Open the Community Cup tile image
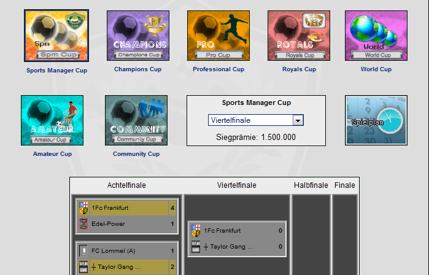Viewport: 429px width, 275px height. tap(136, 120)
